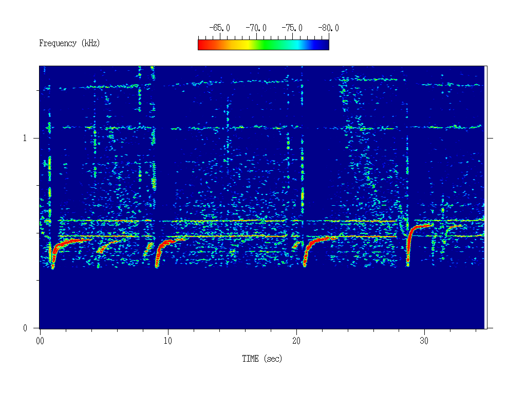Click the -80.0 color scale label

(x=328, y=28)
